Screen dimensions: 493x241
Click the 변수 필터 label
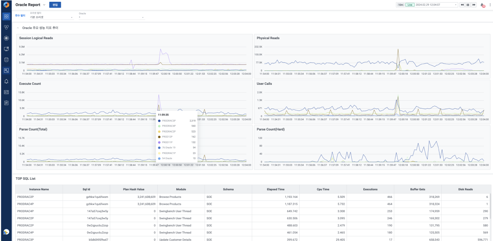click(x=20, y=16)
